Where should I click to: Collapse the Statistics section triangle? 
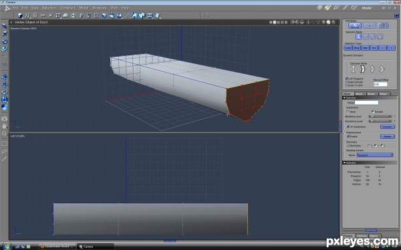click(344, 163)
